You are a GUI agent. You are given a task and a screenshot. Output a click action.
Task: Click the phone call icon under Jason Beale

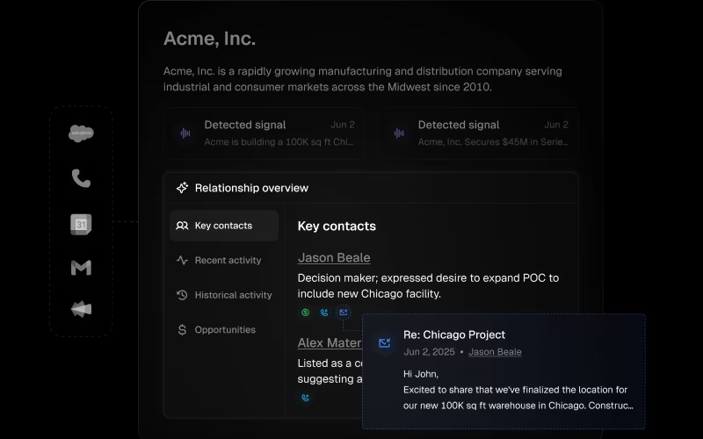(324, 313)
